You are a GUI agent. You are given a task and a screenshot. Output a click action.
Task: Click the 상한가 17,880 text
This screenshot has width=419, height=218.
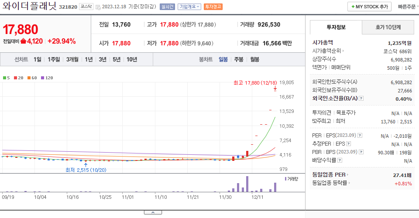[x=198, y=24]
